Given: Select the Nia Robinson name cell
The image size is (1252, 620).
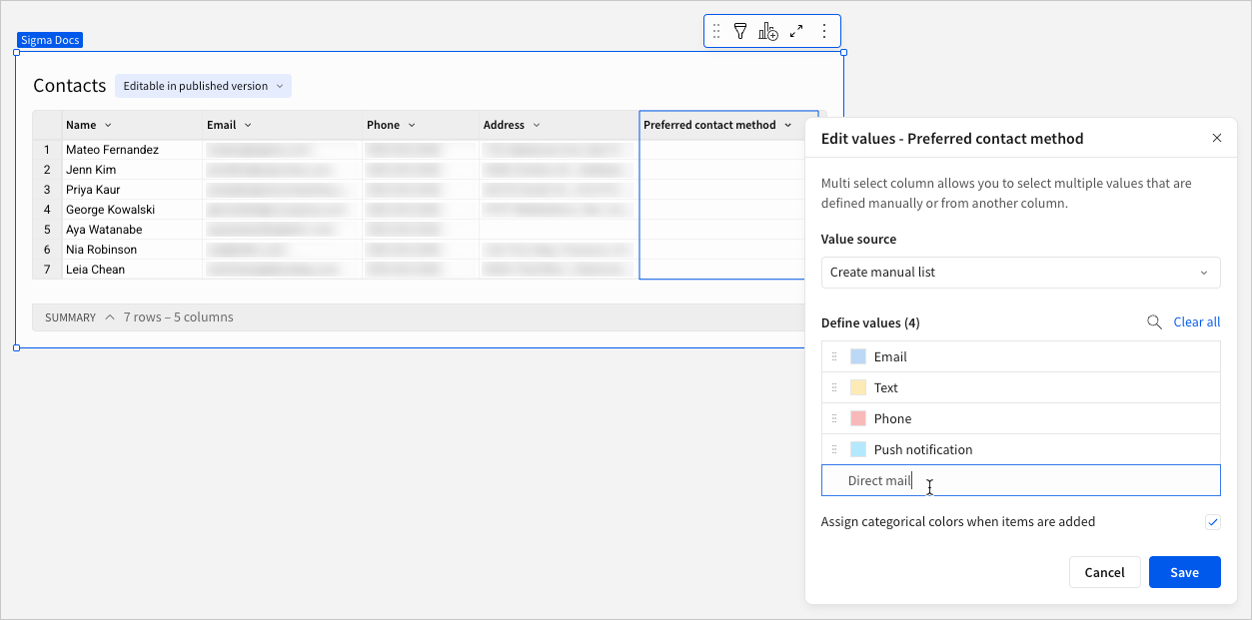Looking at the screenshot, I should [133, 250].
